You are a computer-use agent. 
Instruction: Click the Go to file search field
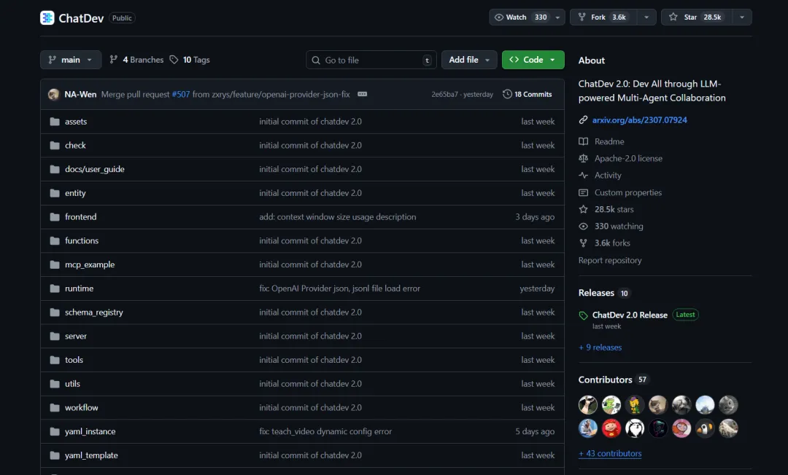click(x=371, y=60)
